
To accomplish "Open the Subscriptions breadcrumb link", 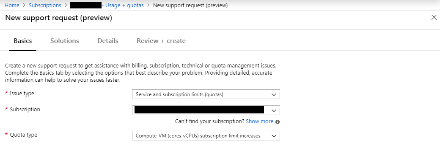I will (x=45, y=5).
